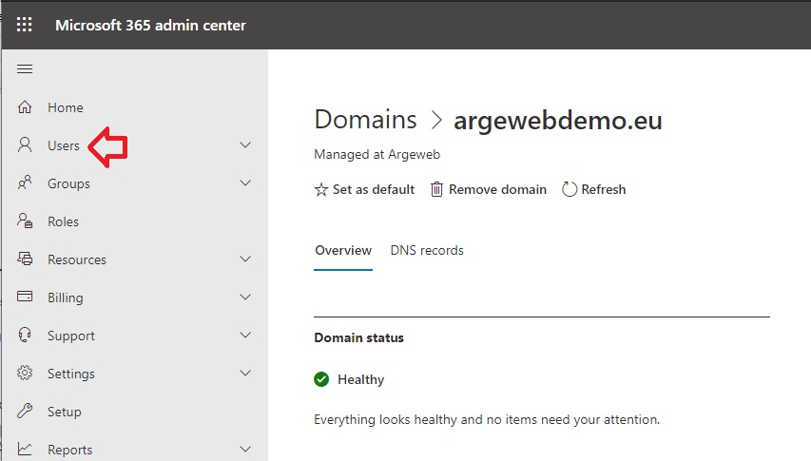Click the Home house icon
This screenshot has width=811, height=461.
click(x=25, y=107)
